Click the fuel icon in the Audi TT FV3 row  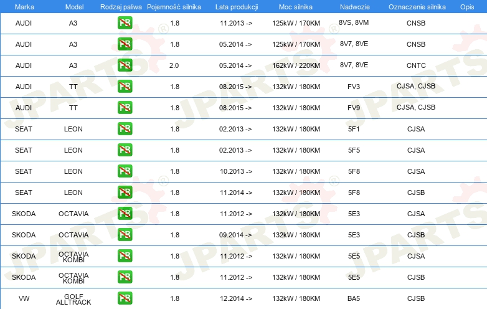(x=125, y=87)
